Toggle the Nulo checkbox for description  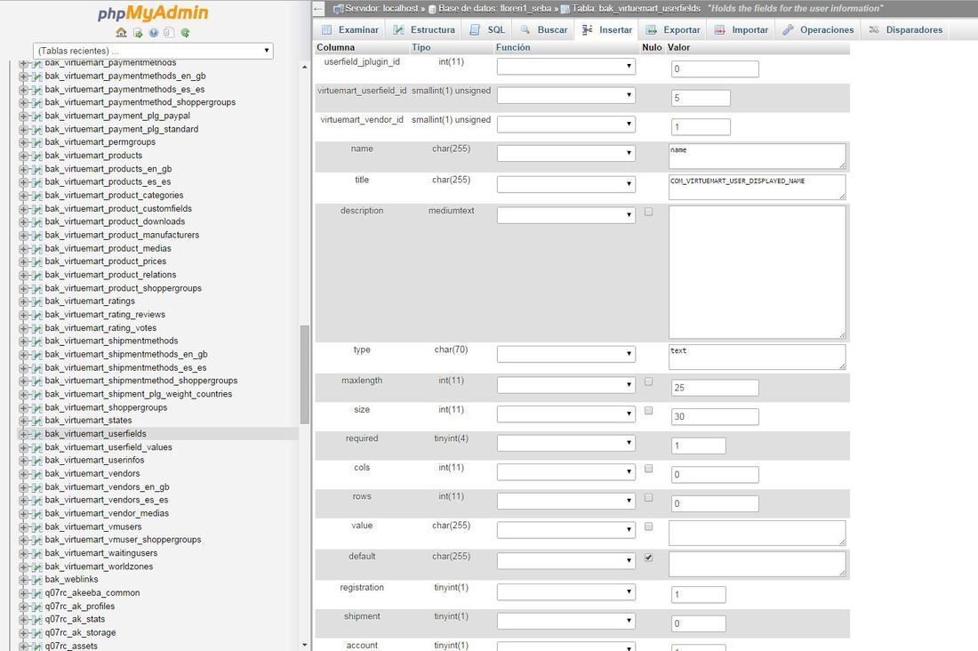(x=649, y=213)
